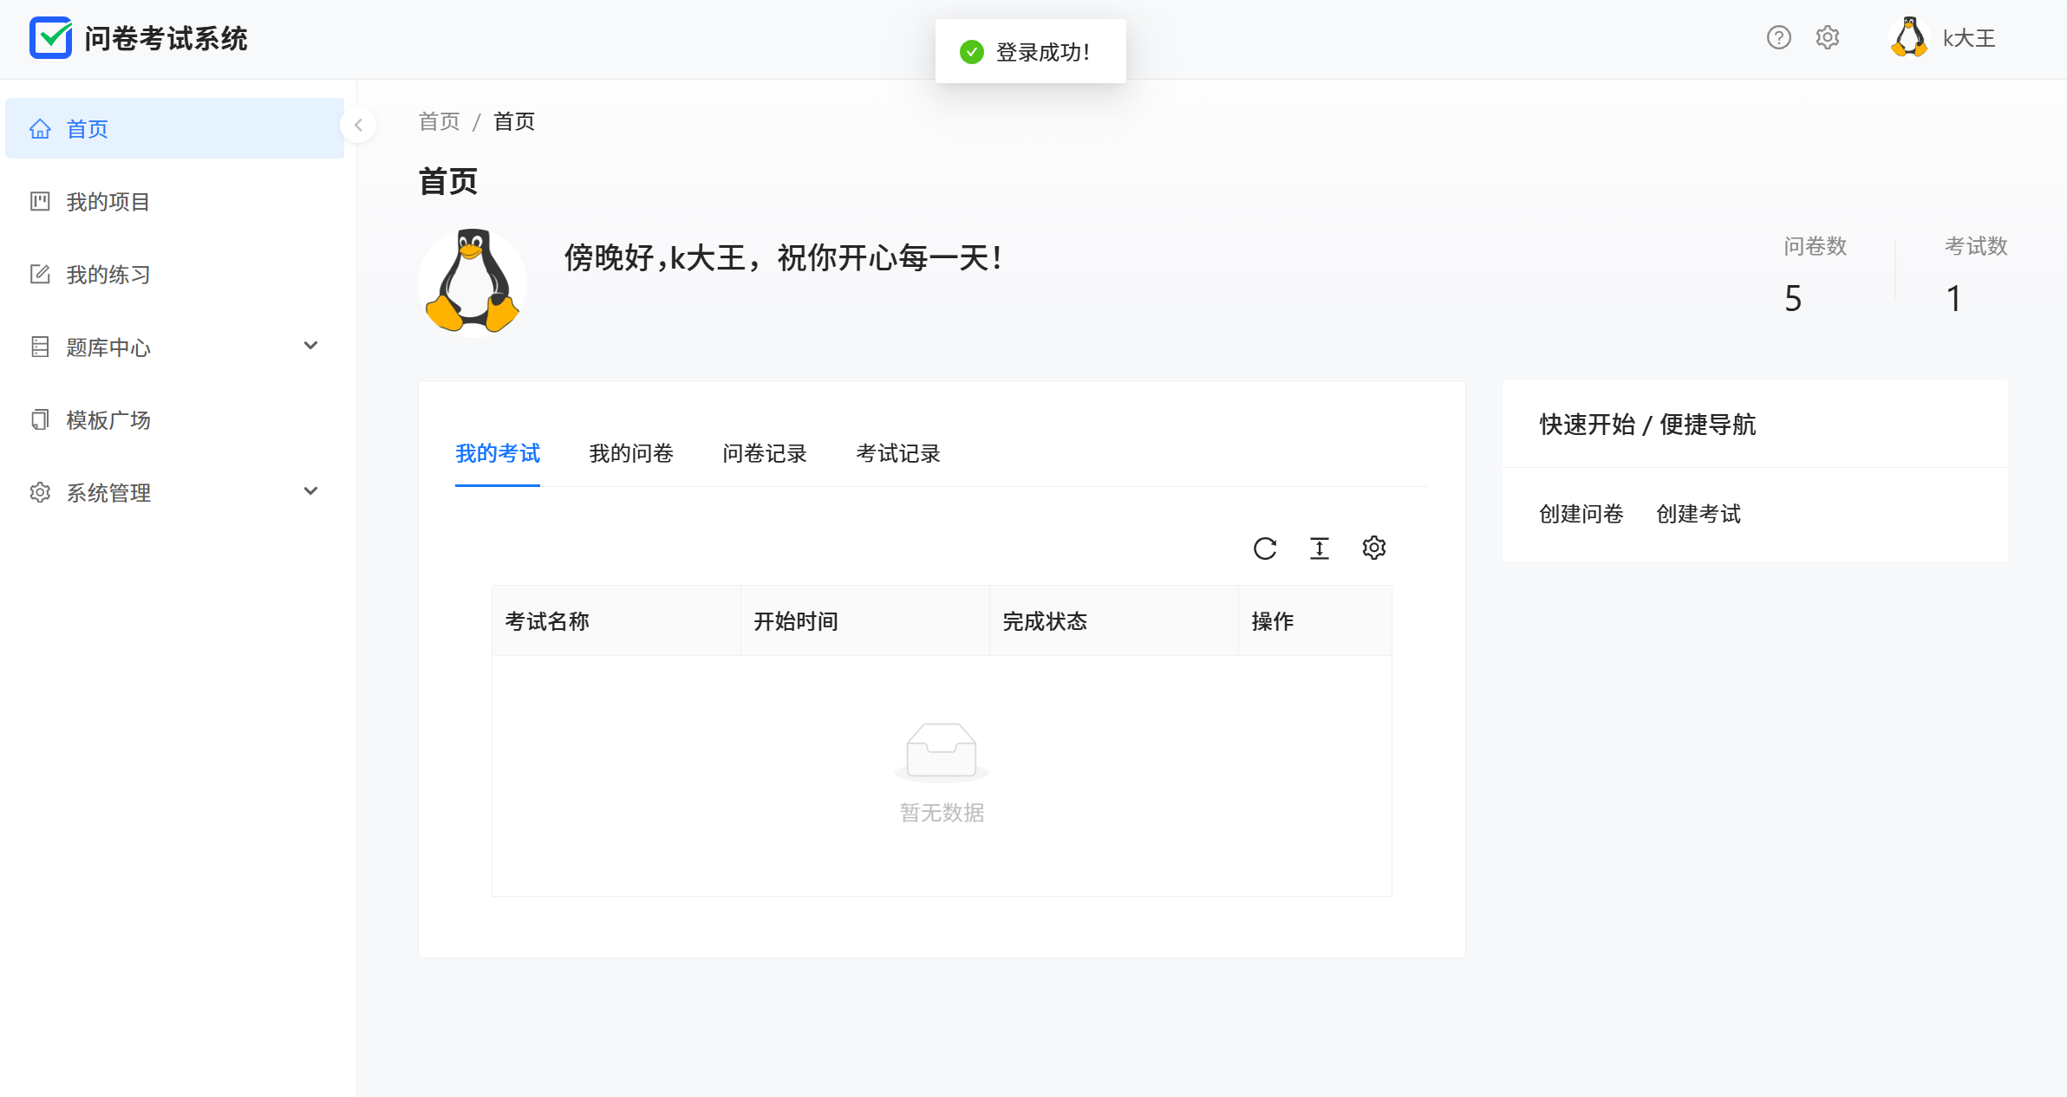Switch to the 我的问卷 tab
The image size is (2067, 1097).
tap(630, 453)
